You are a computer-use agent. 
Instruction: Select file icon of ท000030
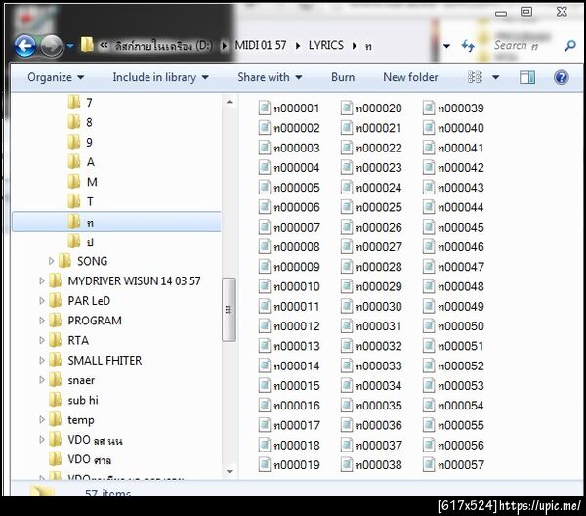pos(347,306)
